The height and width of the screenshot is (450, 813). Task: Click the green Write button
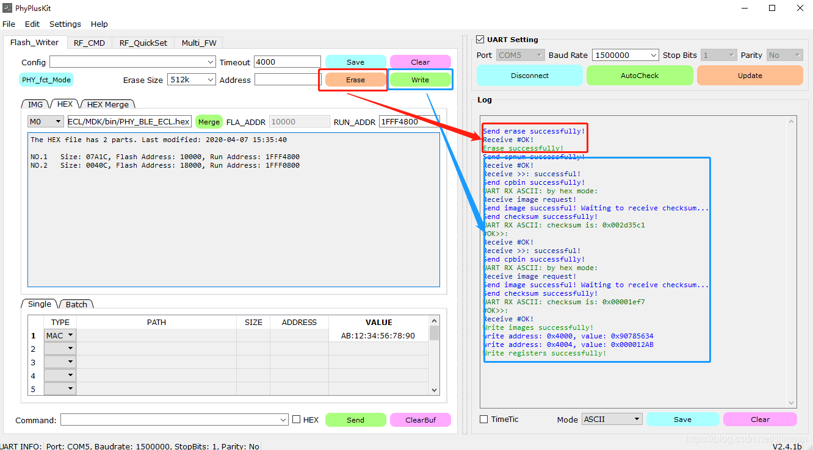tap(420, 80)
